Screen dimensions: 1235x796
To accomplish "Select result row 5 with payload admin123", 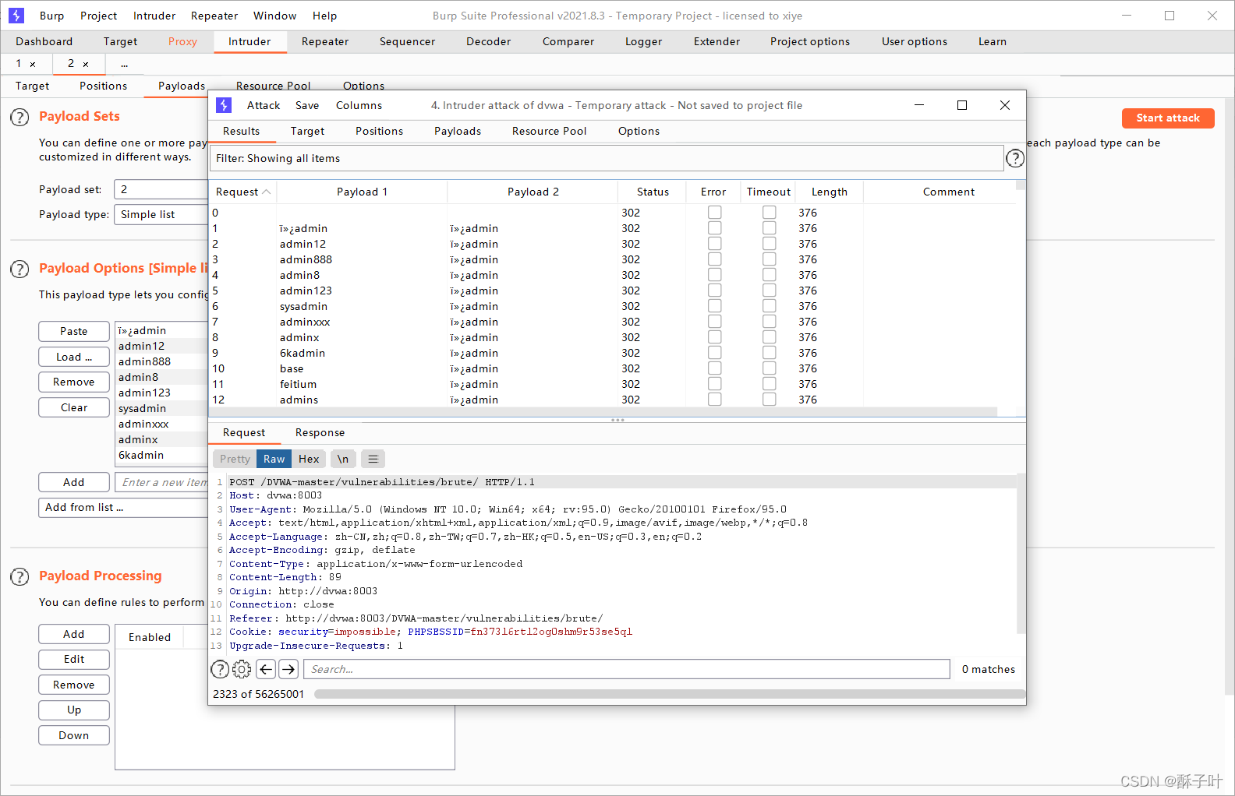I will click(613, 291).
